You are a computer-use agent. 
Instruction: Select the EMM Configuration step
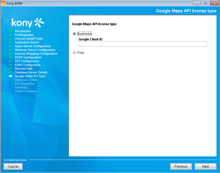coord(28,65)
